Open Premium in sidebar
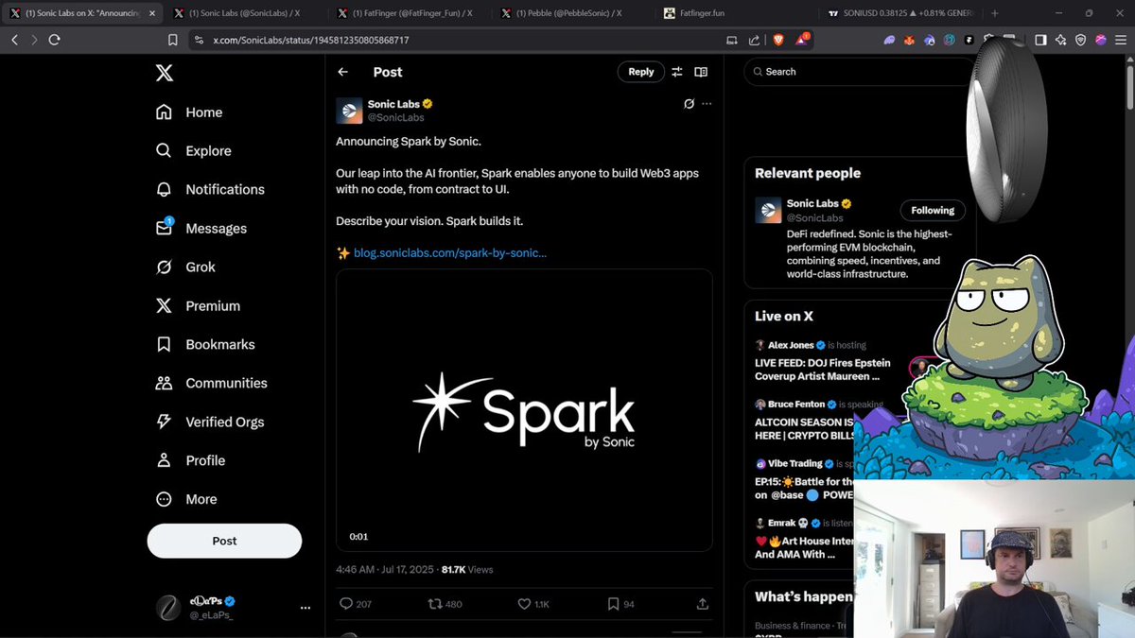 click(x=198, y=305)
